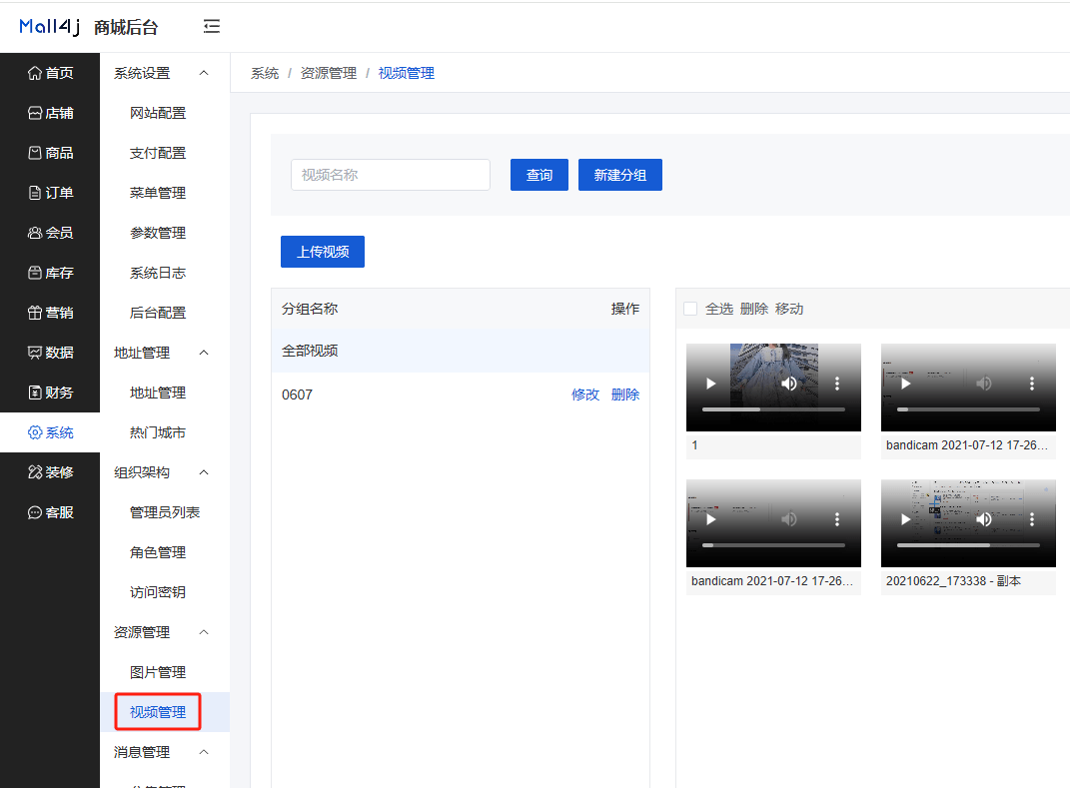Select the 系统 system section
This screenshot has height=788, width=1070.
50,432
